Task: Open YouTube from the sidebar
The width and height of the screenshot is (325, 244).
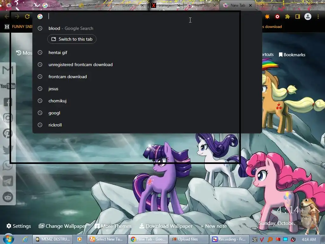Action: coord(8,86)
